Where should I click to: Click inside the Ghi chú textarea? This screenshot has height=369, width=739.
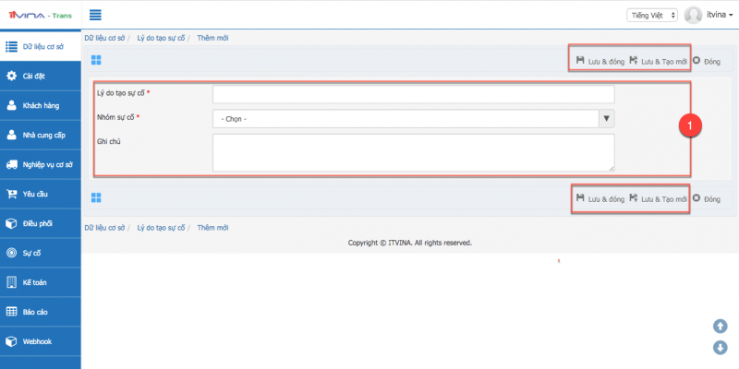click(x=413, y=152)
